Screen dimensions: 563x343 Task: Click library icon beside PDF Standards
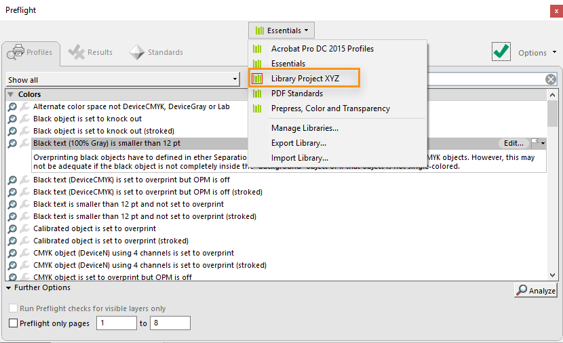tap(257, 94)
